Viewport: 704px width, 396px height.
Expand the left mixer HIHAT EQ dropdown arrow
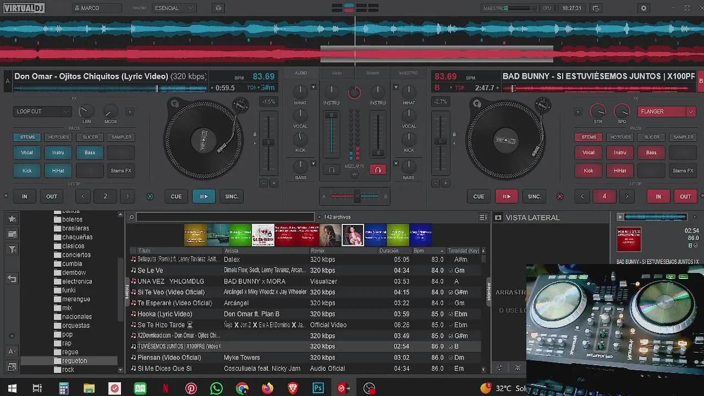313,87
